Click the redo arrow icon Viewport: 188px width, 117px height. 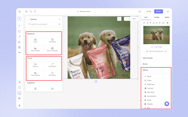click(35, 11)
